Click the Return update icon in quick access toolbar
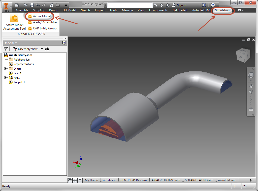Image resolution: width=258 pixels, height=191 pixels. [58, 5]
